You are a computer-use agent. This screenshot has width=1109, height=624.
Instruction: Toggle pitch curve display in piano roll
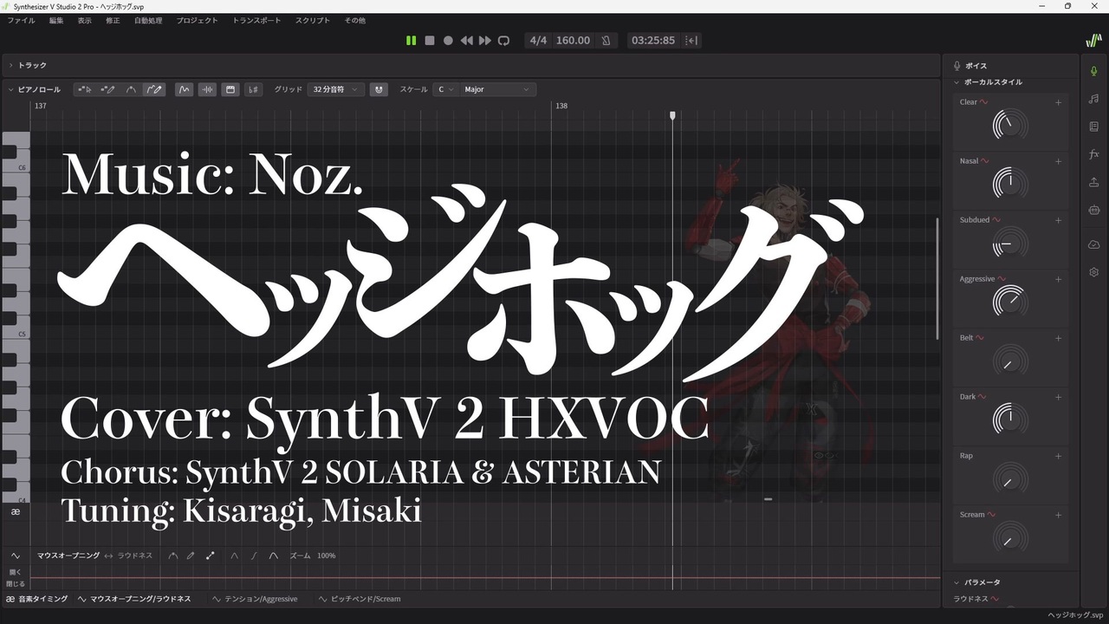[184, 89]
